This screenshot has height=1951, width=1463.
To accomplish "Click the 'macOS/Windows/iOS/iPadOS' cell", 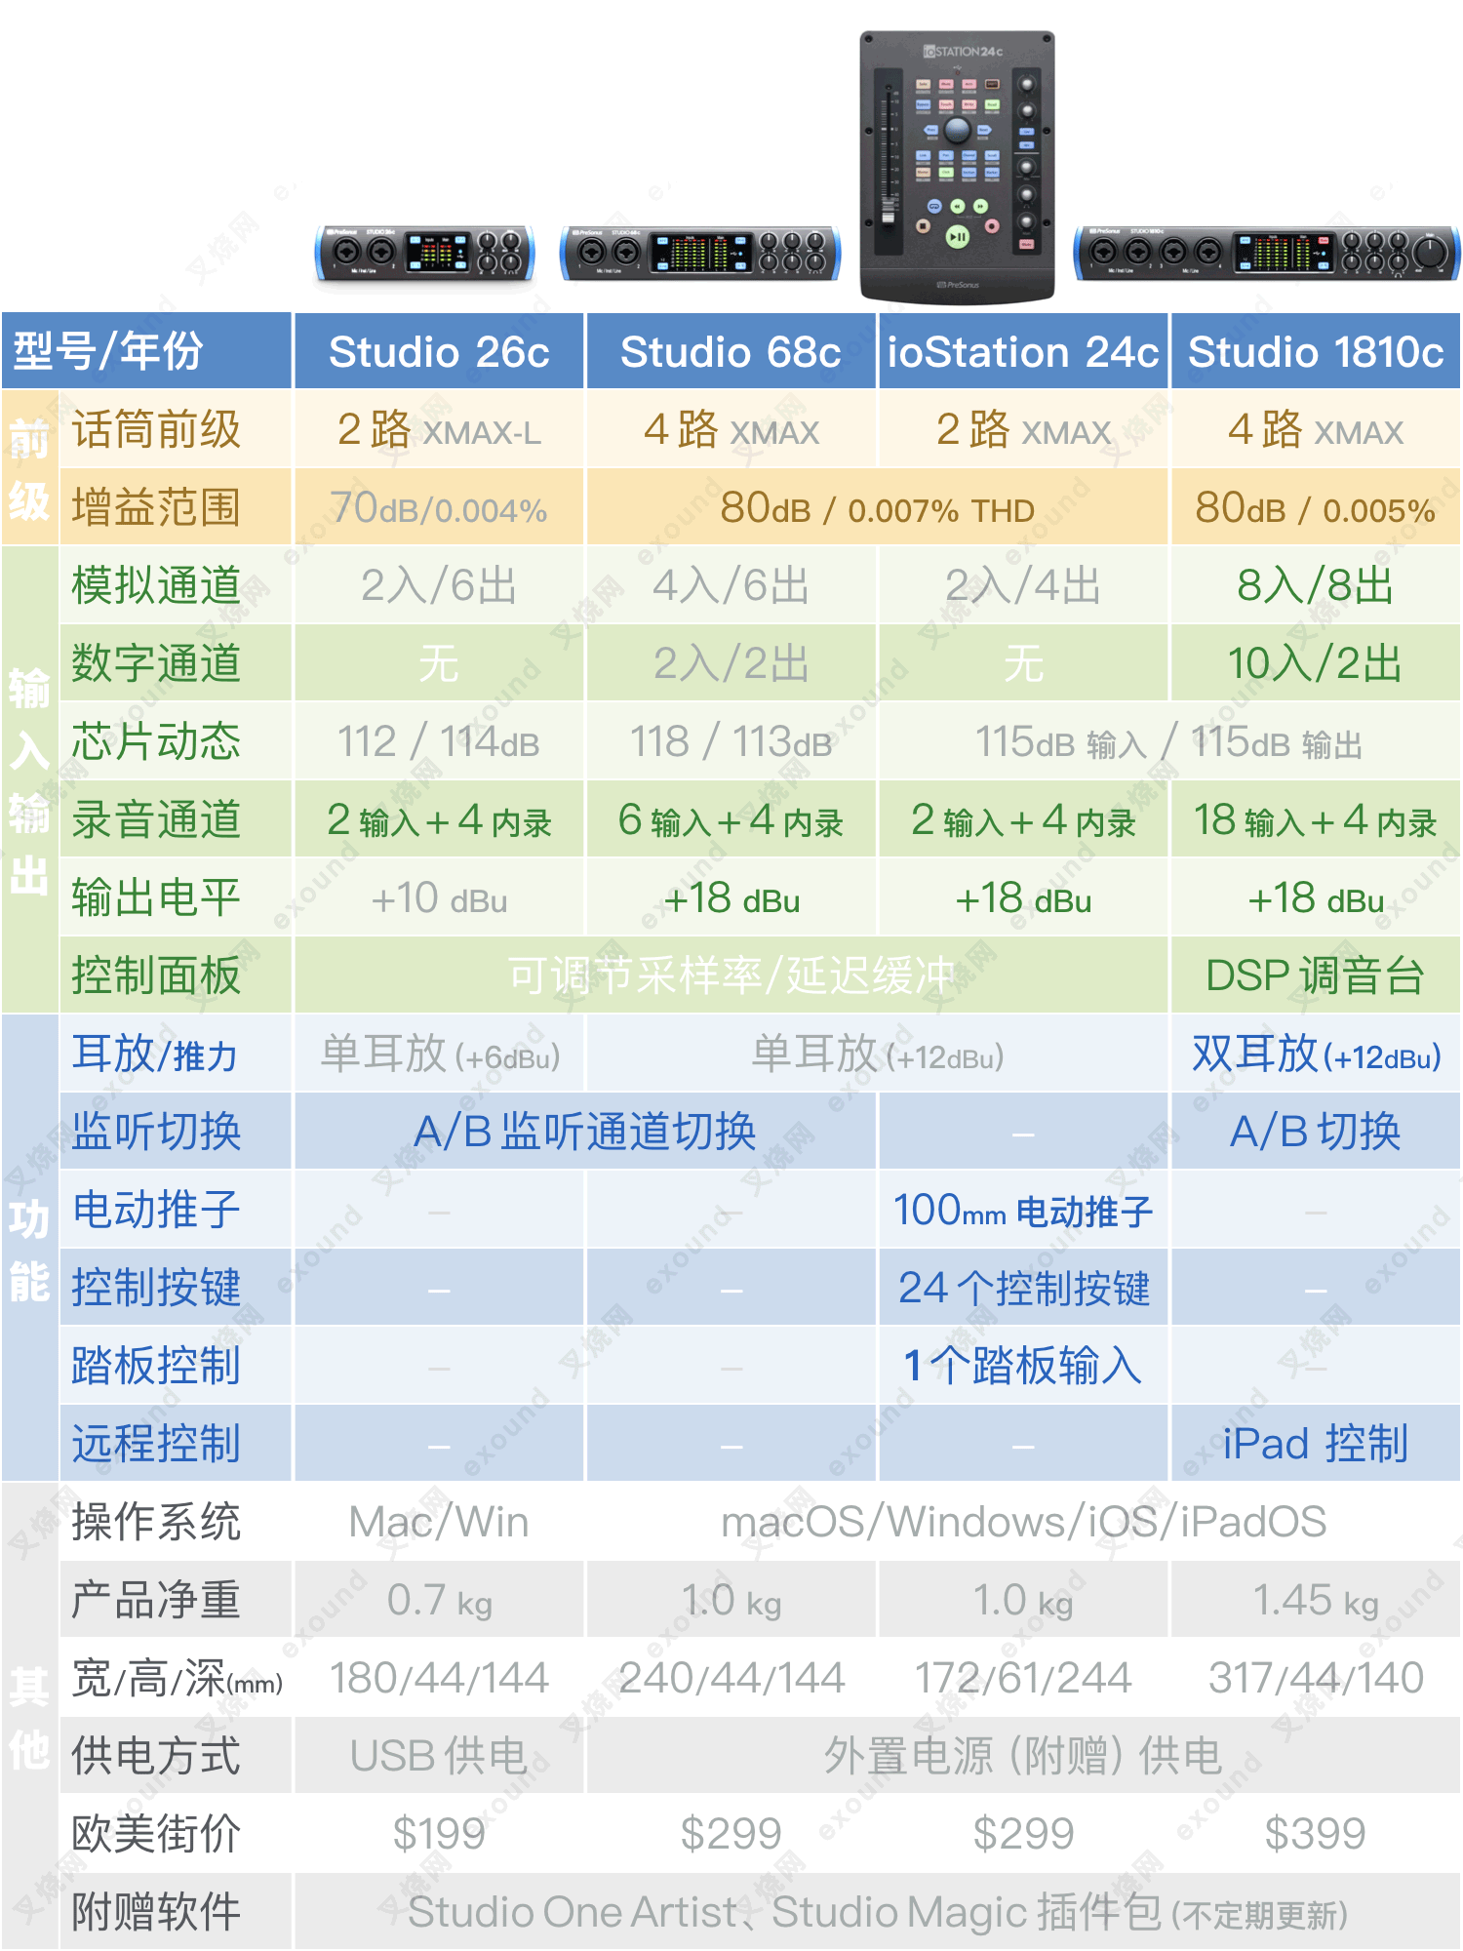I will [x=1023, y=1522].
